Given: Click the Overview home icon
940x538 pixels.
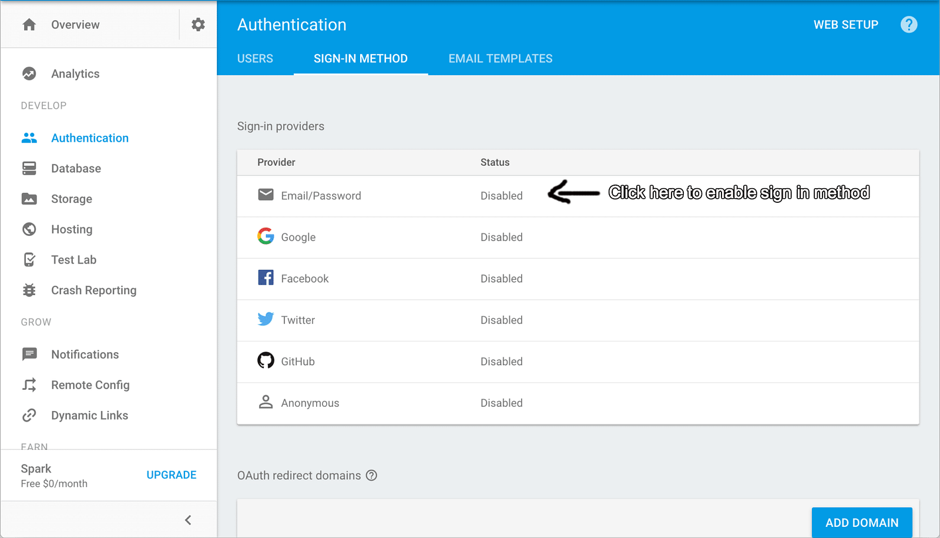Looking at the screenshot, I should (x=29, y=25).
